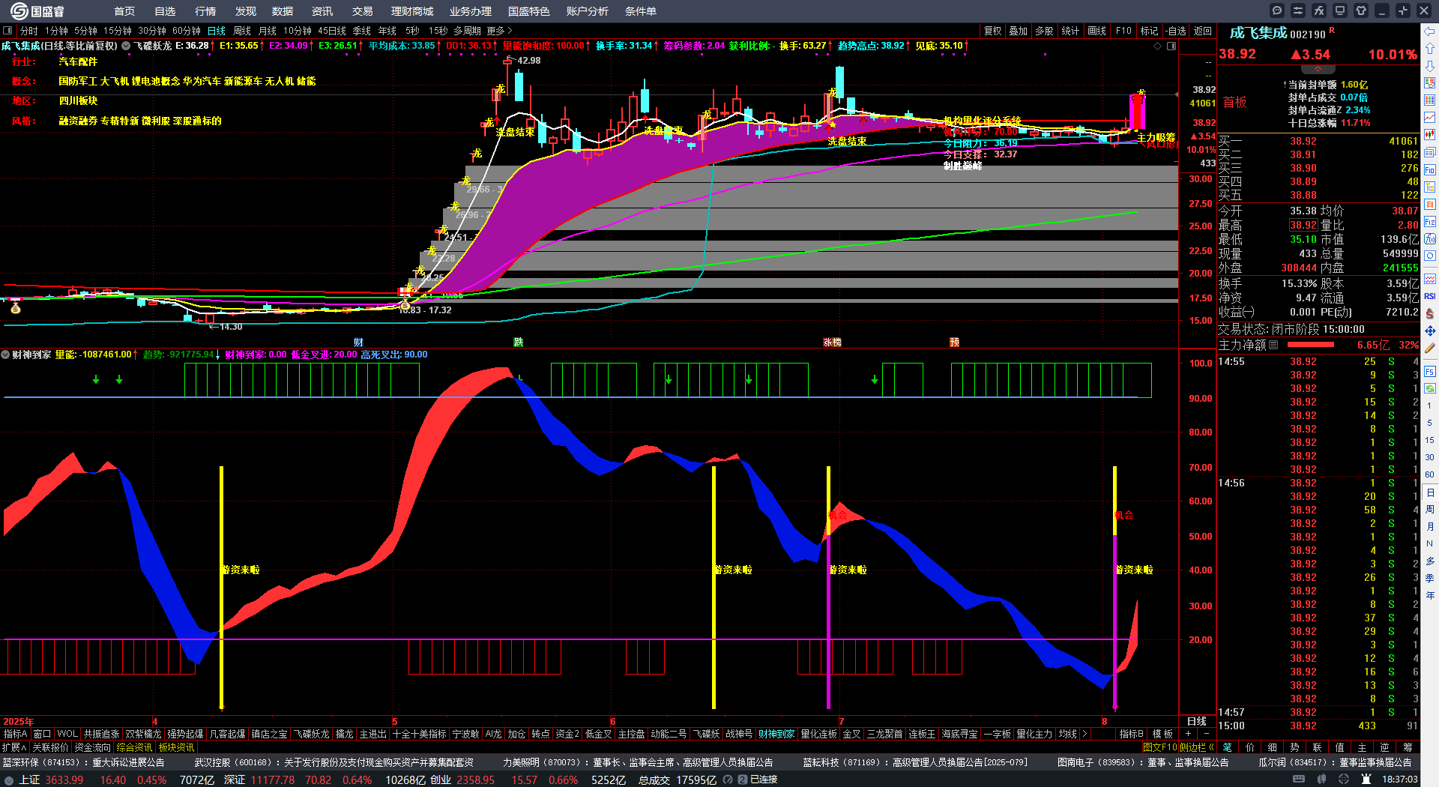Screen dimensions: 1439x787
Task: Open the message chat bubble icon
Action: [x=1277, y=10]
